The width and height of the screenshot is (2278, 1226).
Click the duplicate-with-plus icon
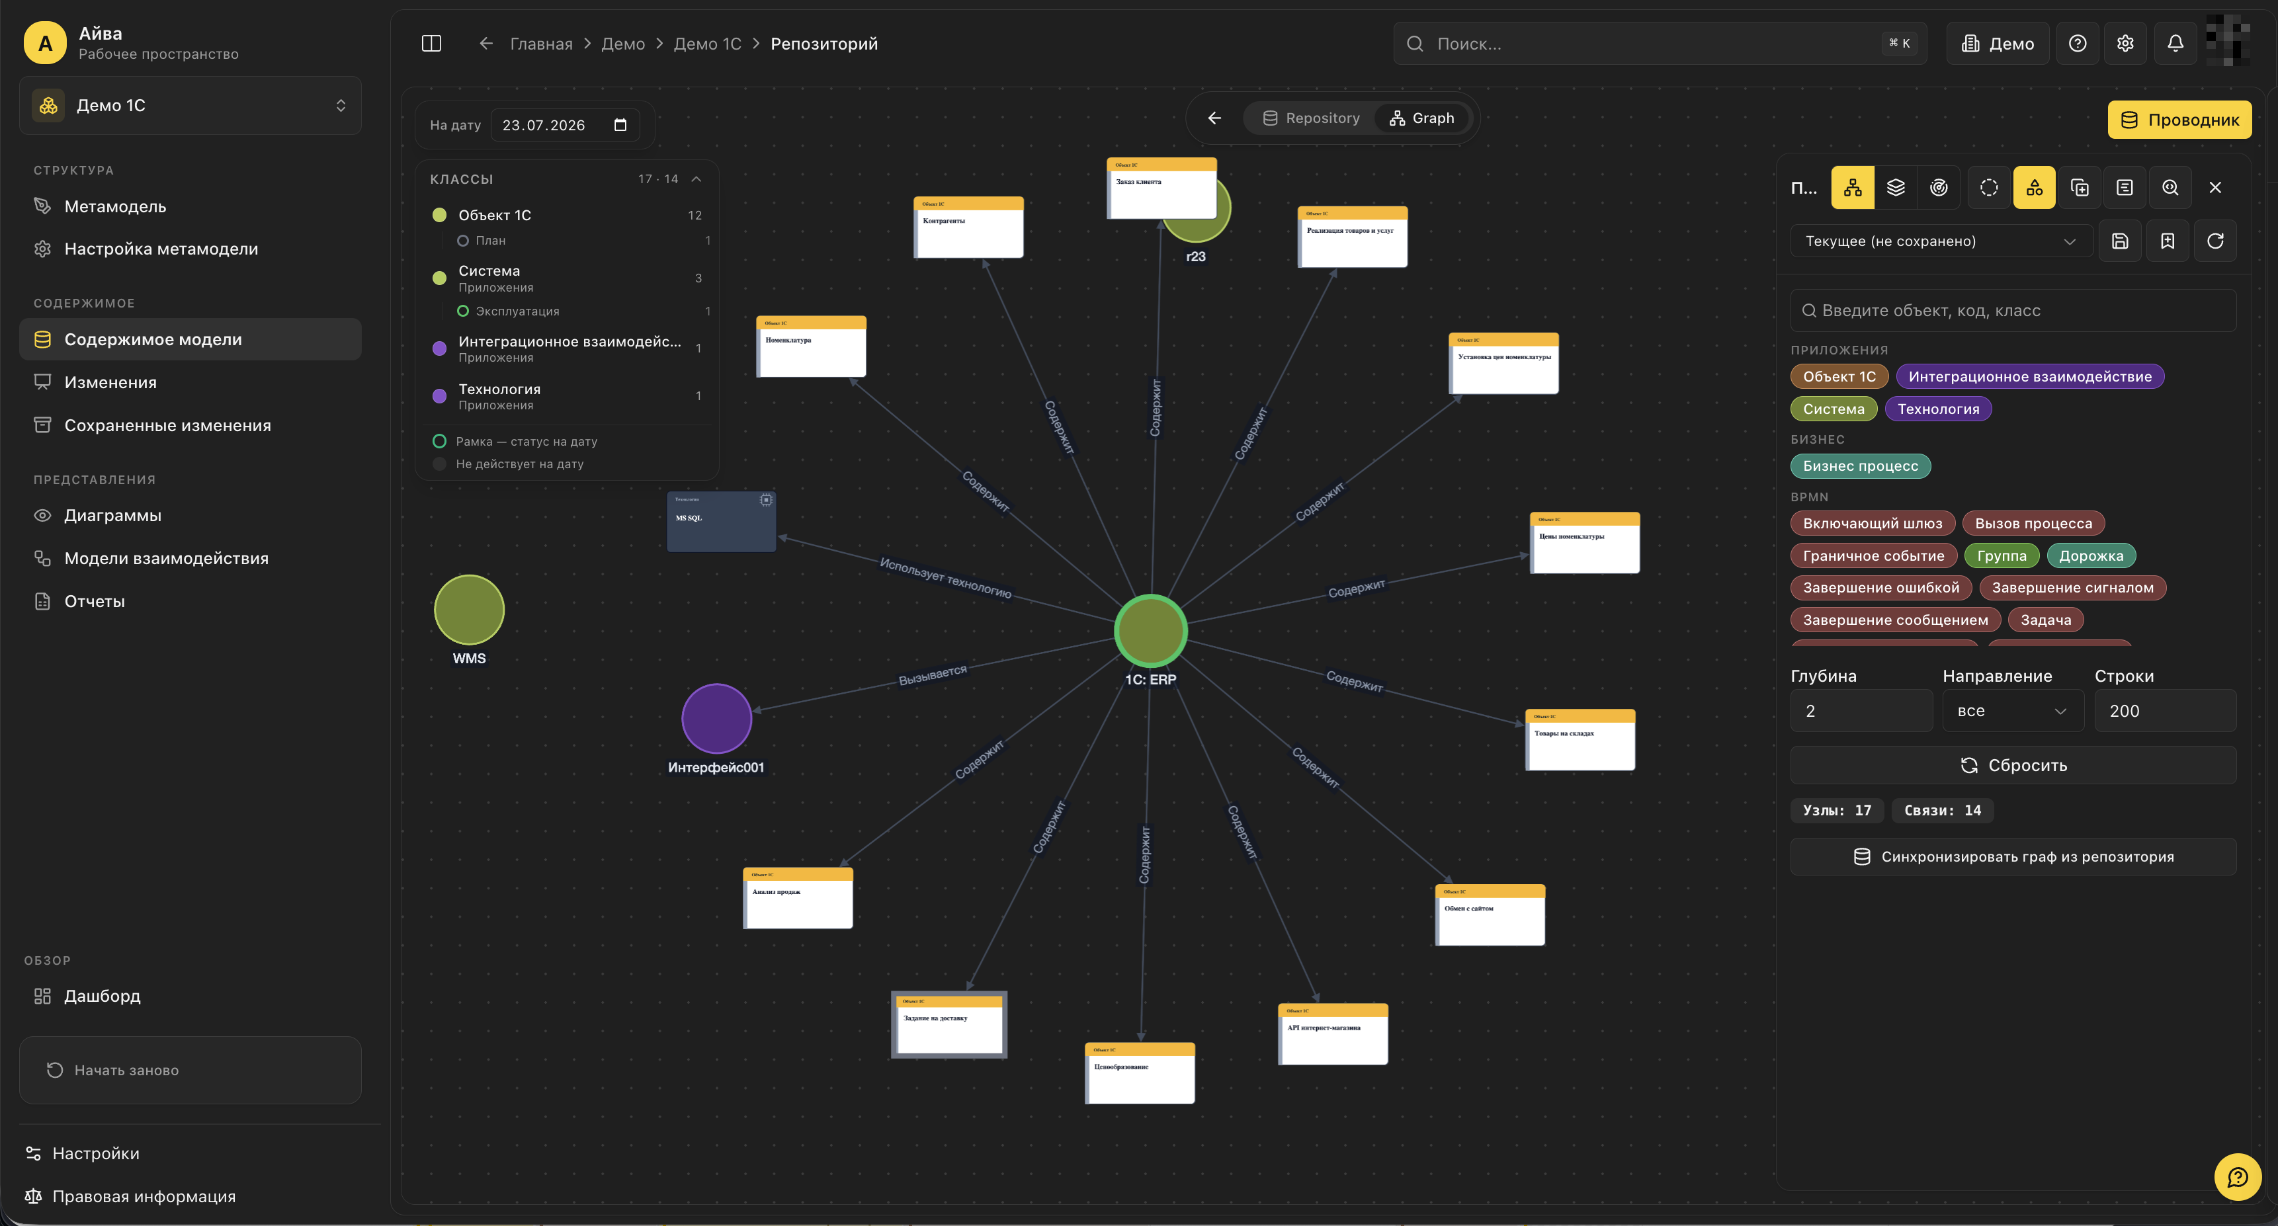coord(2080,187)
